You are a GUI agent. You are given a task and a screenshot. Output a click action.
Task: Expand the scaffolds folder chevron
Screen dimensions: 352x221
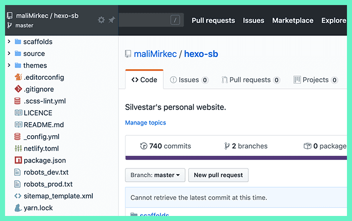pos(9,41)
